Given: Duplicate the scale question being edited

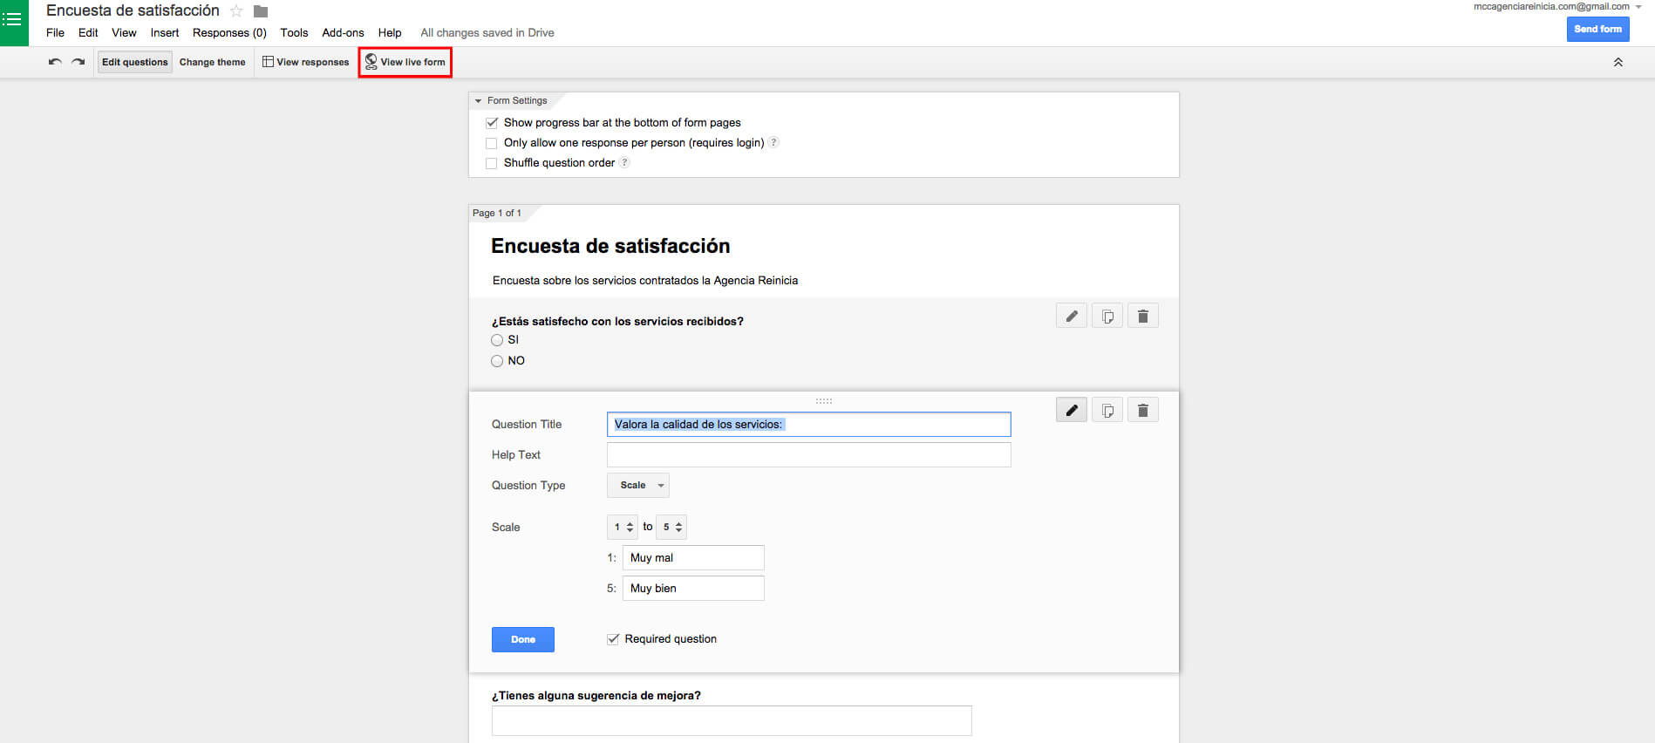Looking at the screenshot, I should [1107, 410].
